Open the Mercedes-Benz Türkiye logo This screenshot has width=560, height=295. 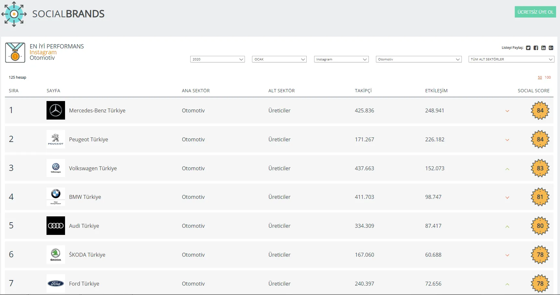(56, 110)
